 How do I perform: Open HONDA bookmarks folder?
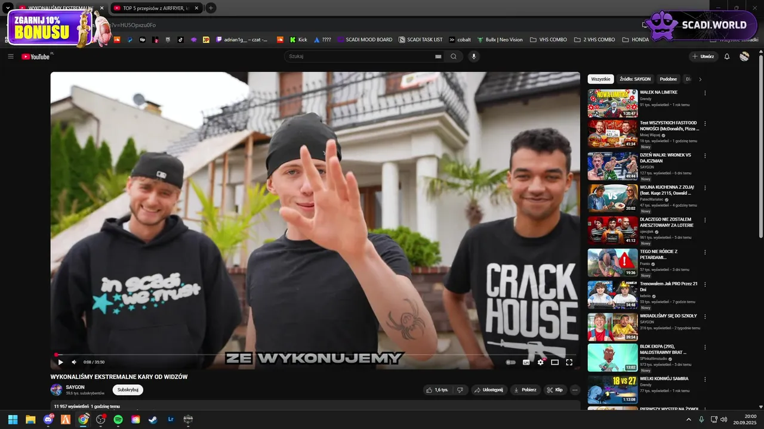point(635,40)
